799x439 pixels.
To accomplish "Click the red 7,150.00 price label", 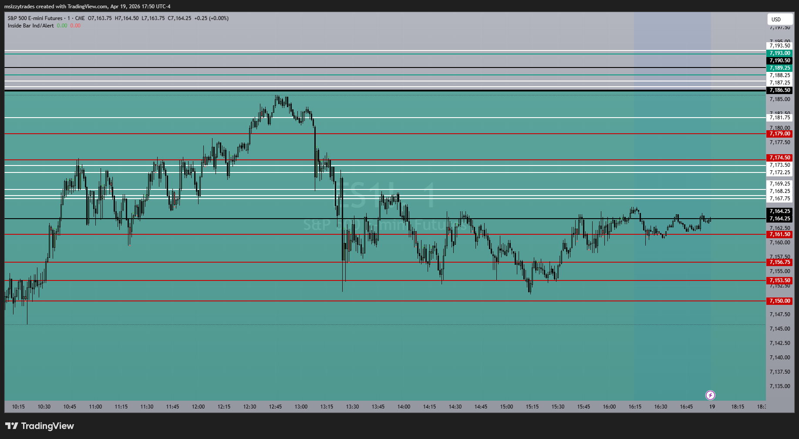I will pyautogui.click(x=779, y=301).
